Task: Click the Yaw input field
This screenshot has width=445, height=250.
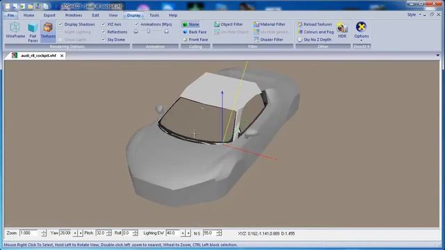Action: coord(65,233)
